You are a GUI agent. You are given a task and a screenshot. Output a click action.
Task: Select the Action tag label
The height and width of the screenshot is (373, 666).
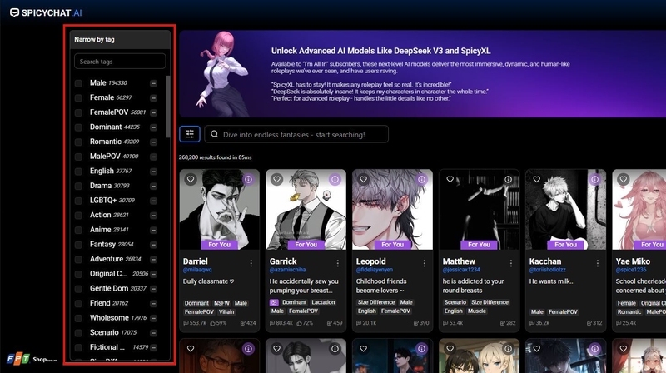coord(100,215)
